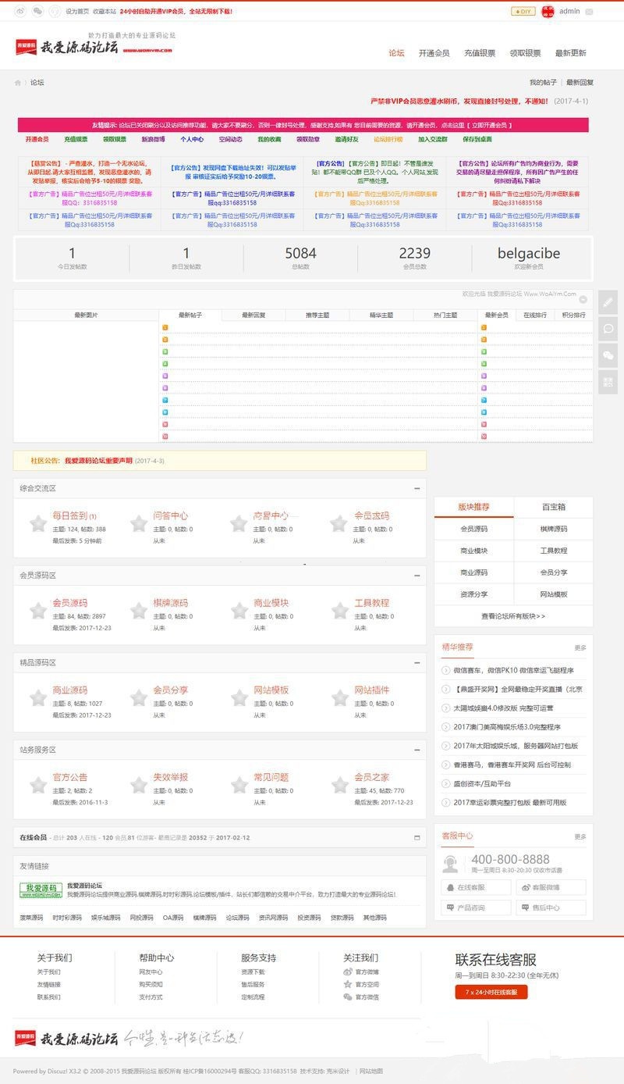Open the message envelope icon beside admin
This screenshot has width=624, height=1084.
point(589,12)
